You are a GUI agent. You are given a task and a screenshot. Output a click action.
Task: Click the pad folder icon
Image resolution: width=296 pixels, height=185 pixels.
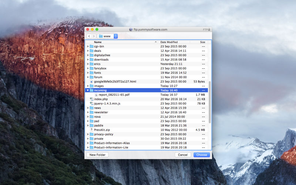91,121
